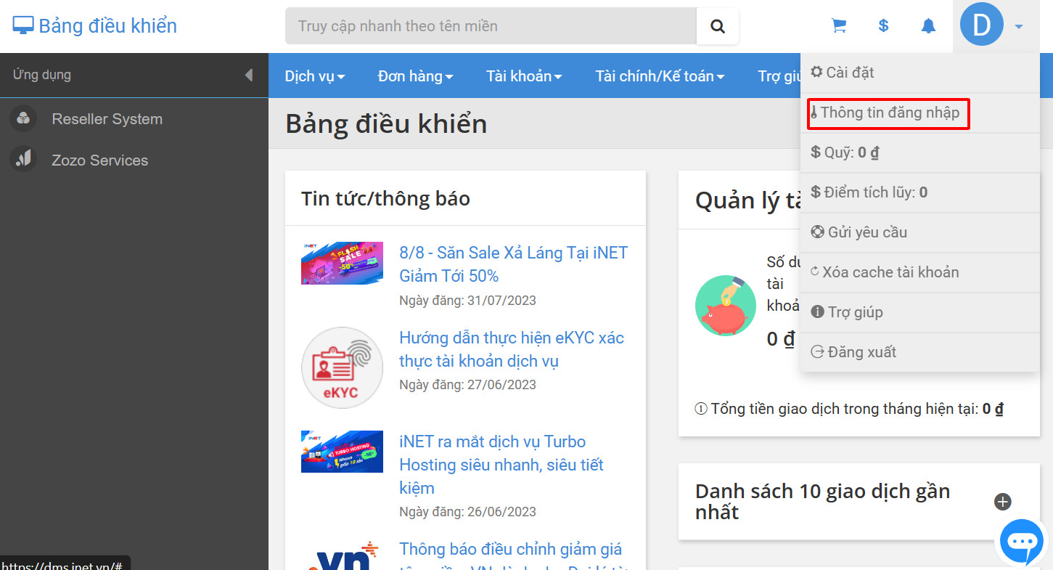Image resolution: width=1053 pixels, height=570 pixels.
Task: Click the logout icon beside Đăng xuất
Action: (x=817, y=352)
